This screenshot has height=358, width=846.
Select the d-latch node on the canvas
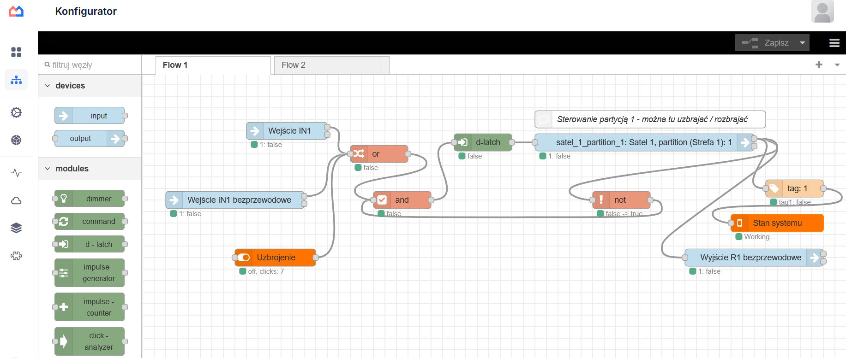tap(483, 142)
